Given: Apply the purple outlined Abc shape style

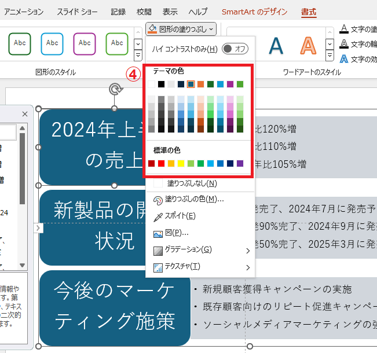Looking at the screenshot, I should coord(85,44).
